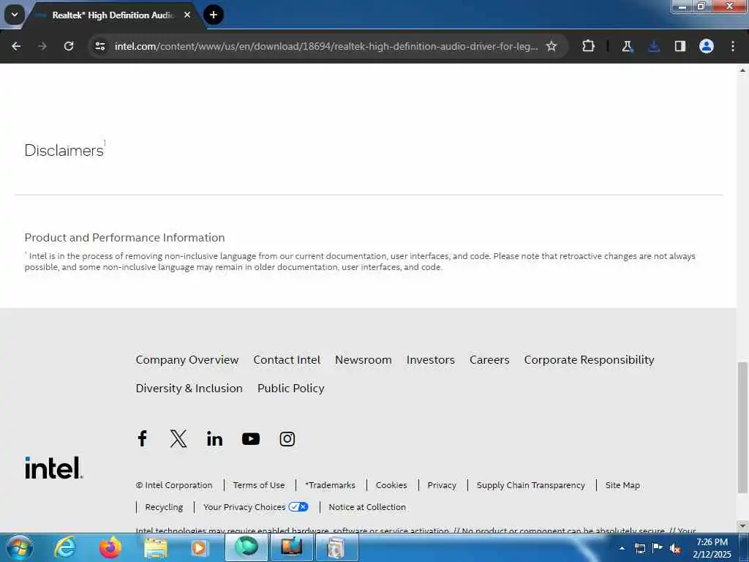The height and width of the screenshot is (562, 749).
Task: Open the Recycling link
Action: tap(164, 507)
